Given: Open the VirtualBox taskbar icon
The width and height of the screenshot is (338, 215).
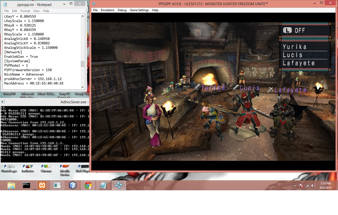Looking at the screenshot, I should point(72,185).
